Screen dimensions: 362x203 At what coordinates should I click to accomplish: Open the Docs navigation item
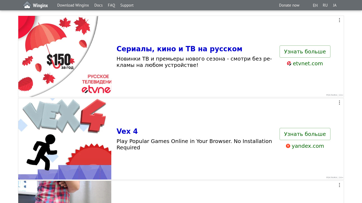(98, 5)
